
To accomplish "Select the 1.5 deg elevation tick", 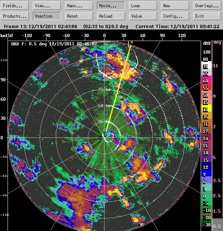I will coord(217,211).
